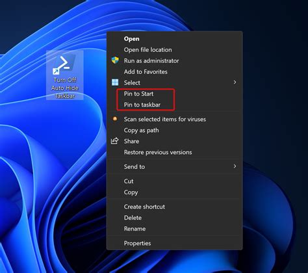Choose Delete from the context menu

[175, 218]
